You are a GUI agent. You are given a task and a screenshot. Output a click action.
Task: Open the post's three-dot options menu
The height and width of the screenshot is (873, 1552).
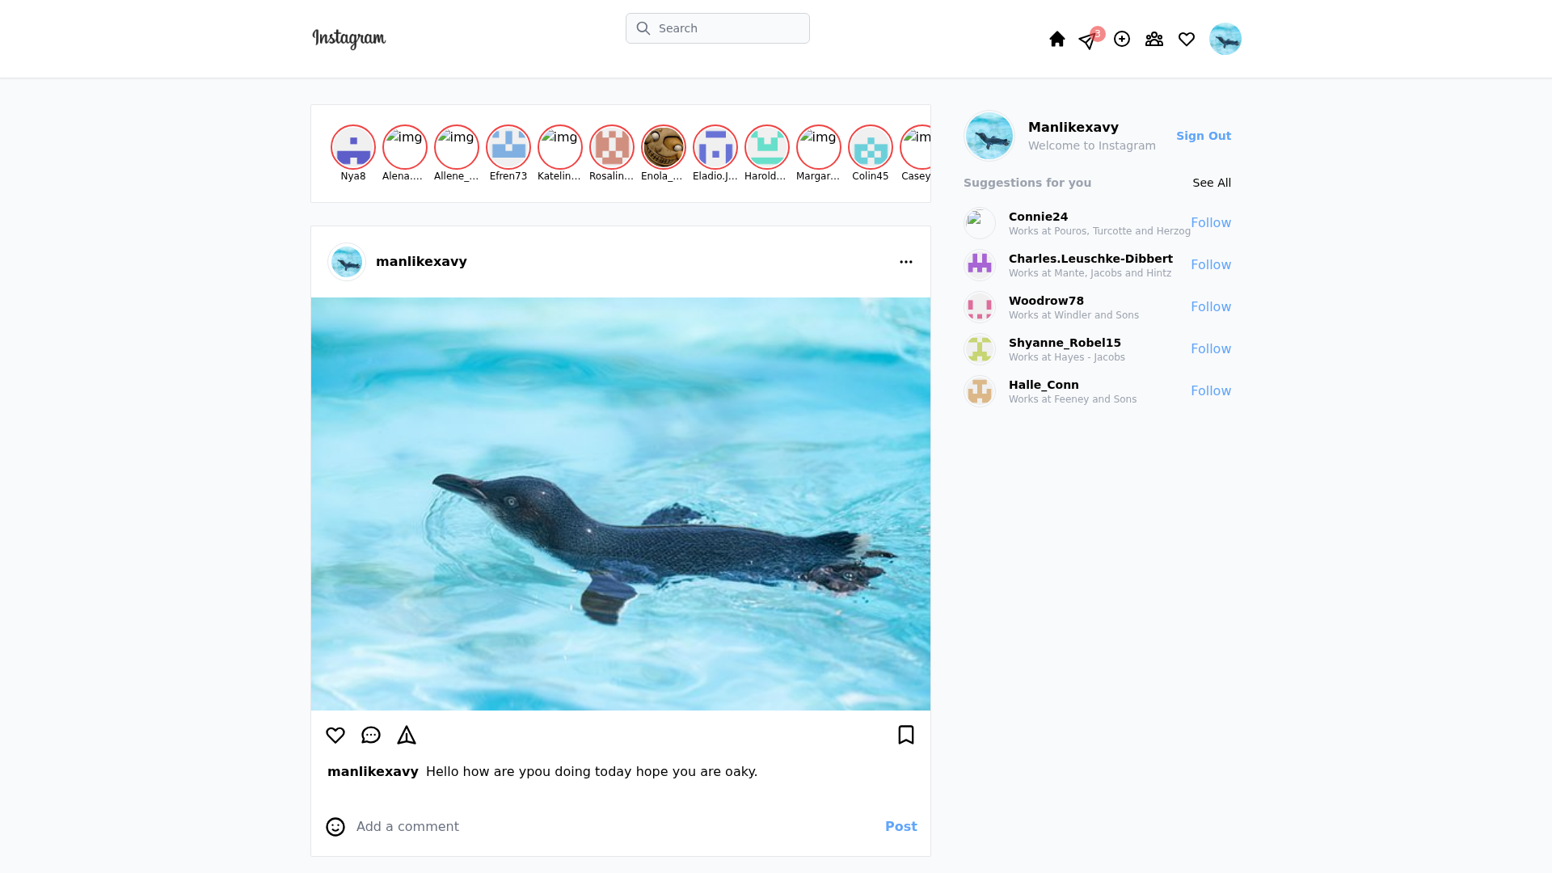coord(905,262)
